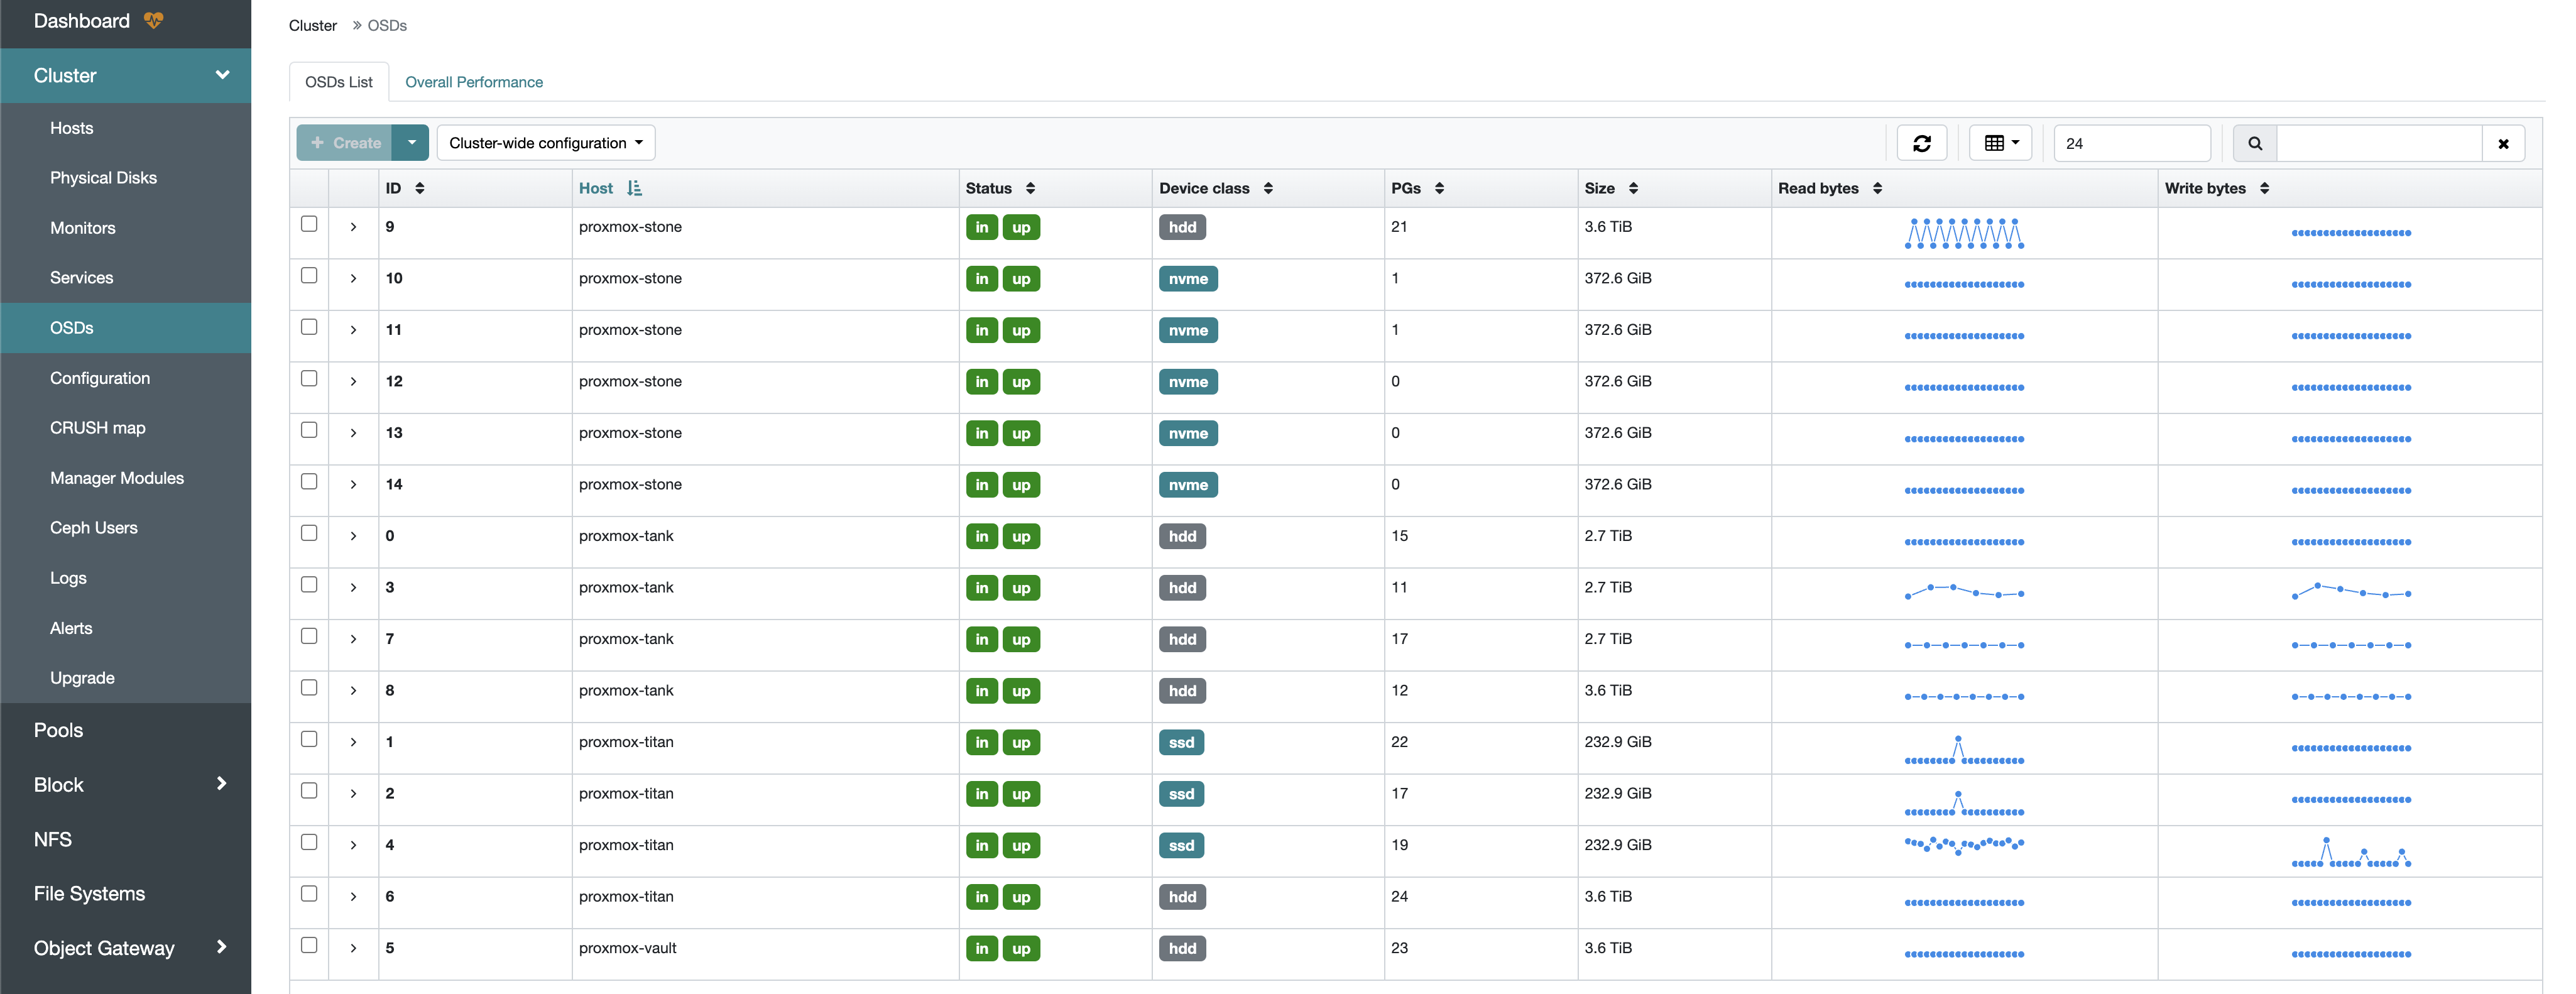The image size is (2576, 994).
Task: Select the Overall Performance tab
Action: coord(473,80)
